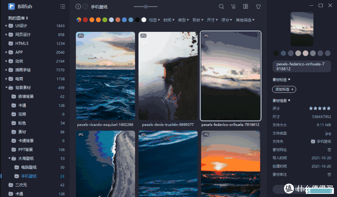Screen dimensions: 337x197
Task: Go back with the left arrow
Action: [78, 7]
